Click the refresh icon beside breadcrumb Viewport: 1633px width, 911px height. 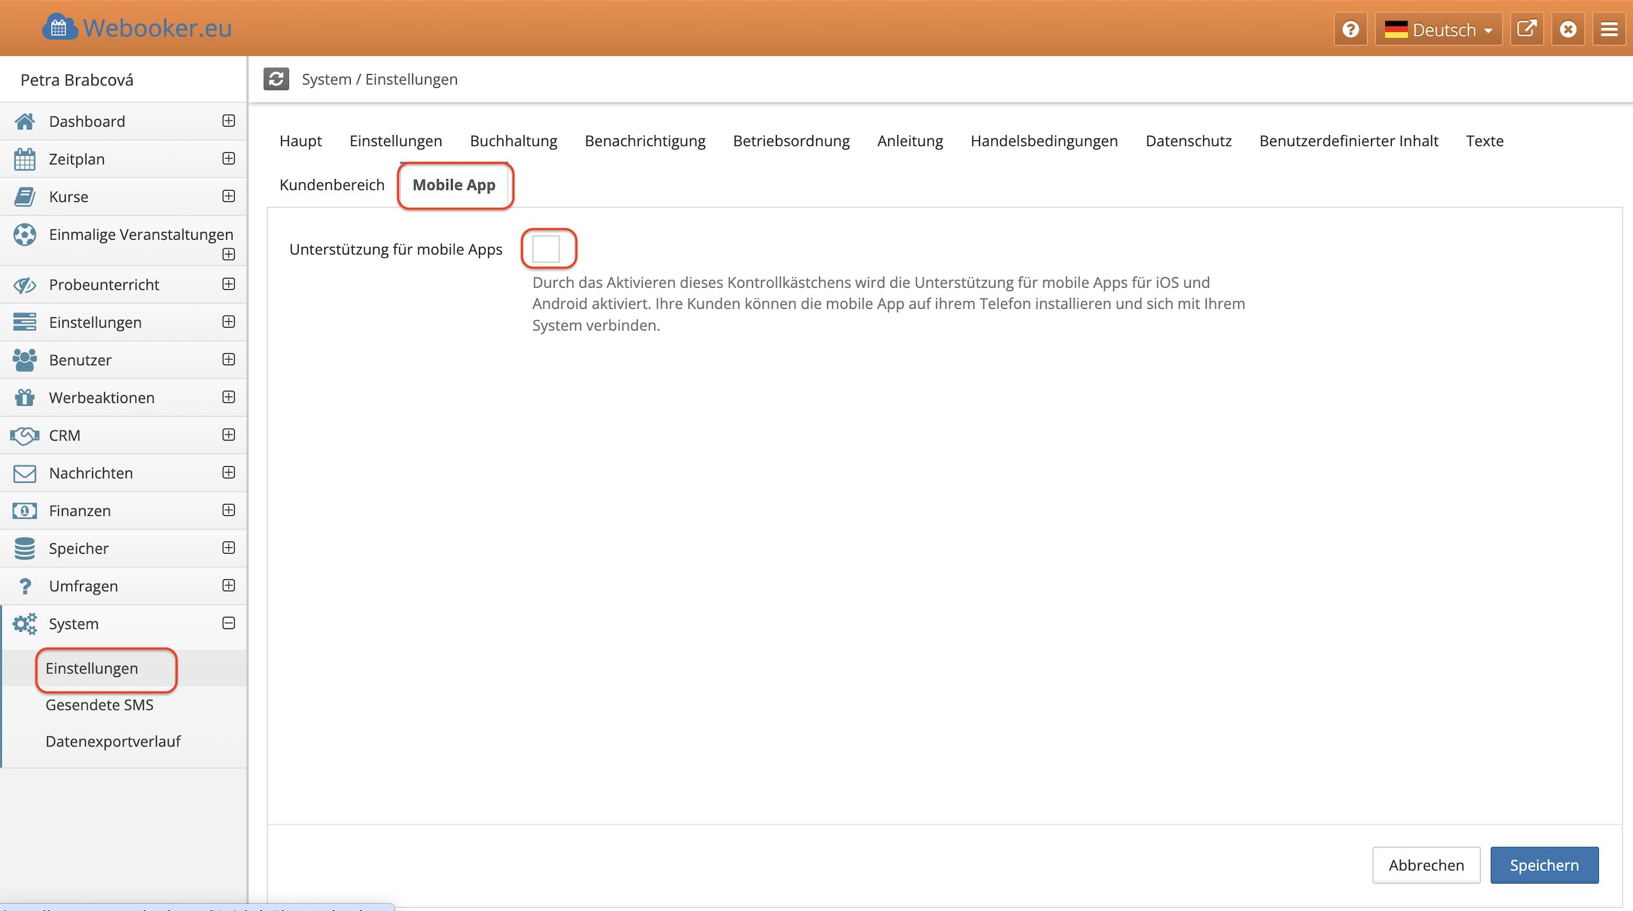click(276, 79)
